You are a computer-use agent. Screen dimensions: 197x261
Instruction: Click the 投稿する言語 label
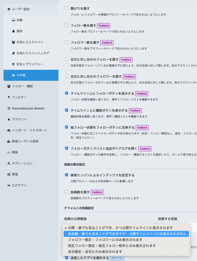point(167,219)
